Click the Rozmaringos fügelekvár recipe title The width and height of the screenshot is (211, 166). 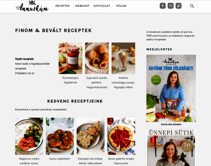[70, 80]
